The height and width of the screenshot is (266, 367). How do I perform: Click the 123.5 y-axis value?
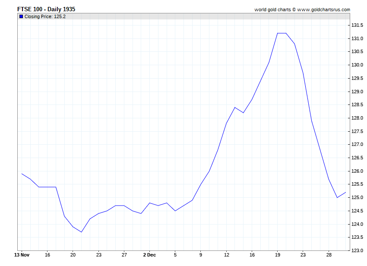[357, 237]
